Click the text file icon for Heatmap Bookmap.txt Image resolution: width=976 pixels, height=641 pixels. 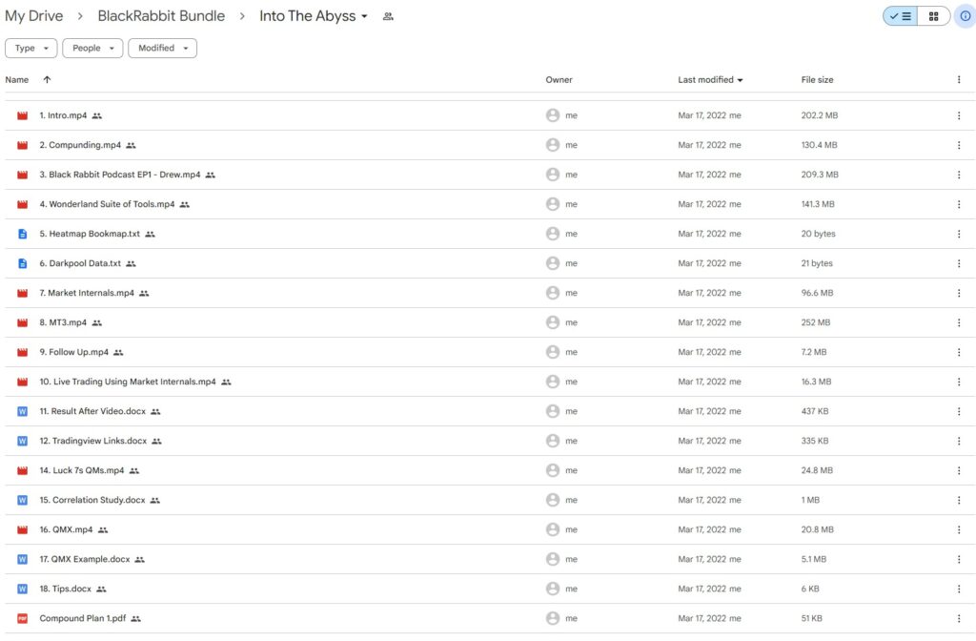[22, 234]
